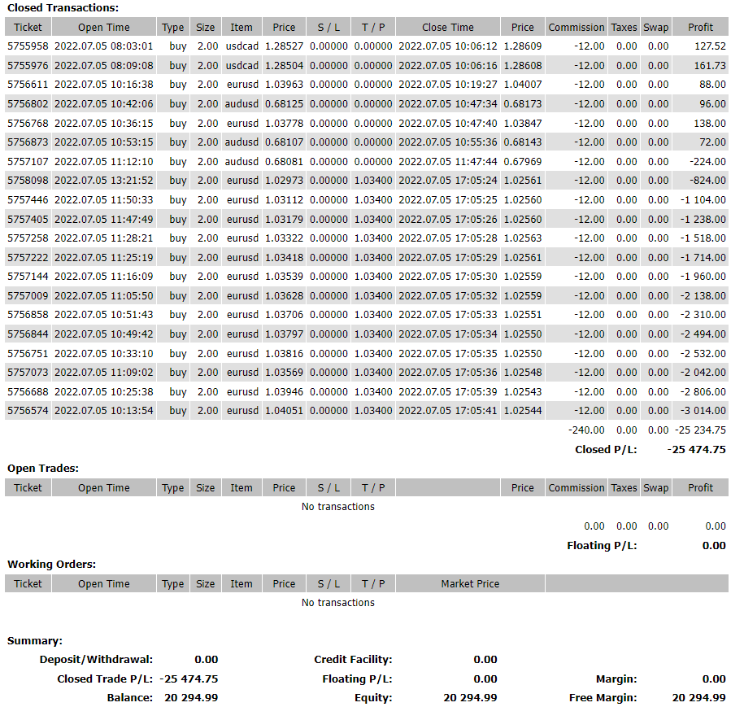Click open price 1.28527
The width and height of the screenshot is (744, 720).
[284, 46]
